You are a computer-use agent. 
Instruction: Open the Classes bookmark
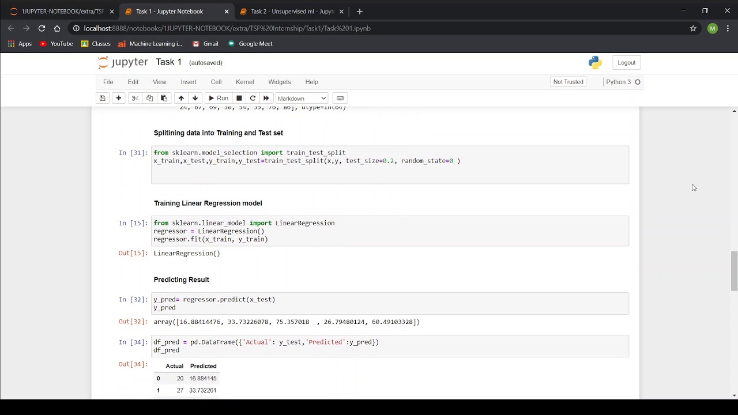[96, 44]
